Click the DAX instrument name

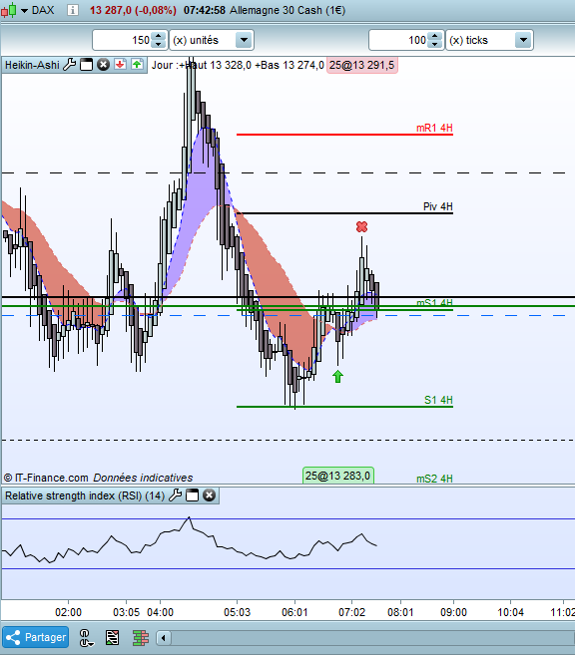pos(43,10)
